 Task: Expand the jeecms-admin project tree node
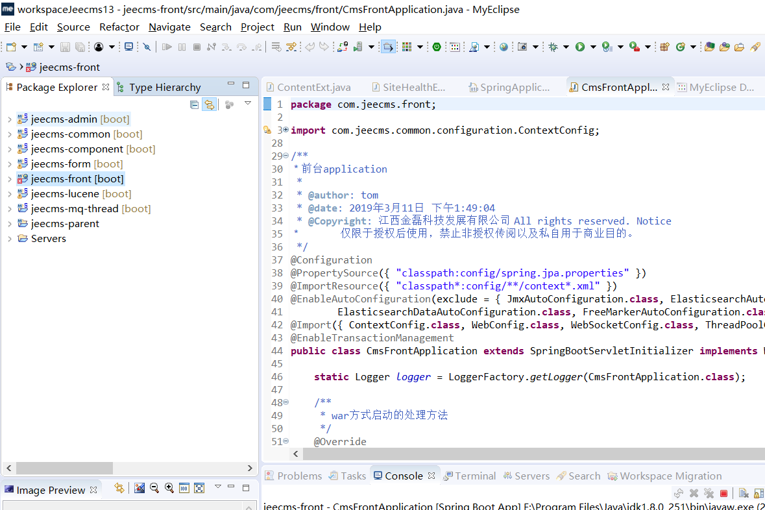point(9,119)
